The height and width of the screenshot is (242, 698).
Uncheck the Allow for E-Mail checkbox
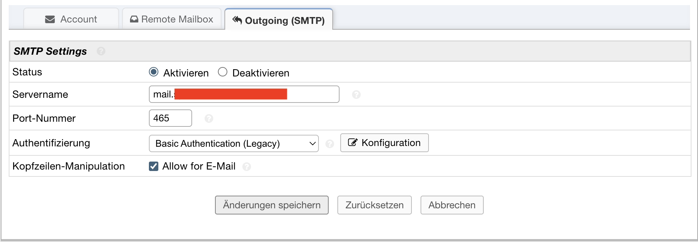point(154,166)
